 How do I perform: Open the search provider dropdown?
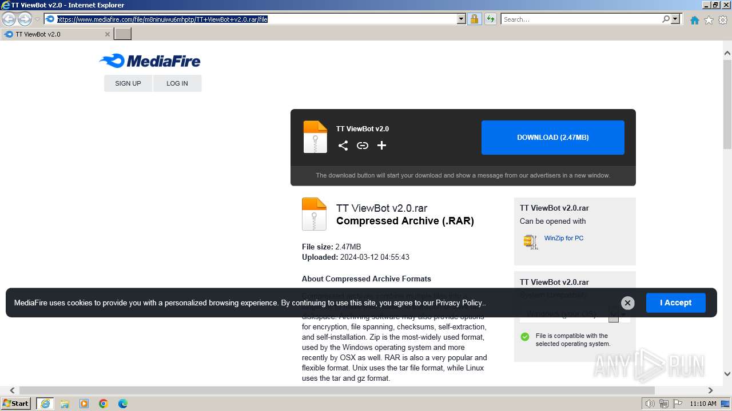pyautogui.click(x=675, y=19)
